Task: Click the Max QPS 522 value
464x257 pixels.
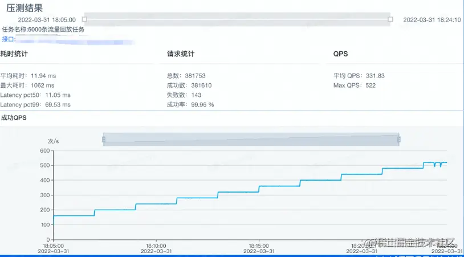Action: pyautogui.click(x=371, y=85)
